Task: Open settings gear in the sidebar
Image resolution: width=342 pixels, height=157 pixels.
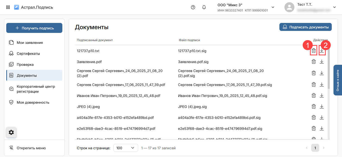Action: pyautogui.click(x=11, y=132)
